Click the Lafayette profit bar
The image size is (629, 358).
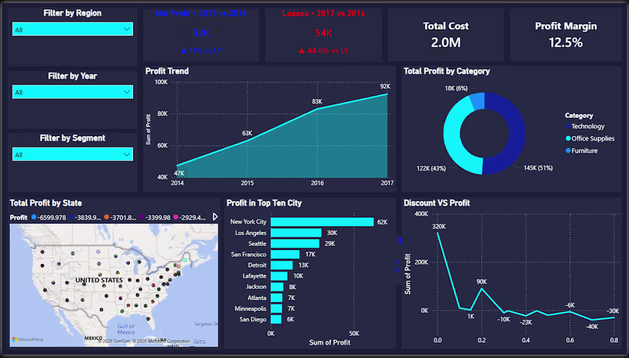[x=279, y=276]
